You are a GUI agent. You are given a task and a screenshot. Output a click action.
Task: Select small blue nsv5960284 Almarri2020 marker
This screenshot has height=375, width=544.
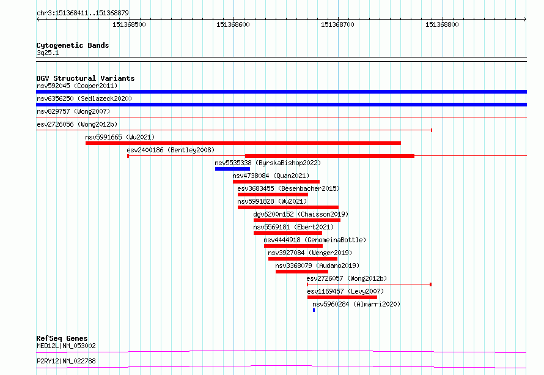tap(314, 310)
